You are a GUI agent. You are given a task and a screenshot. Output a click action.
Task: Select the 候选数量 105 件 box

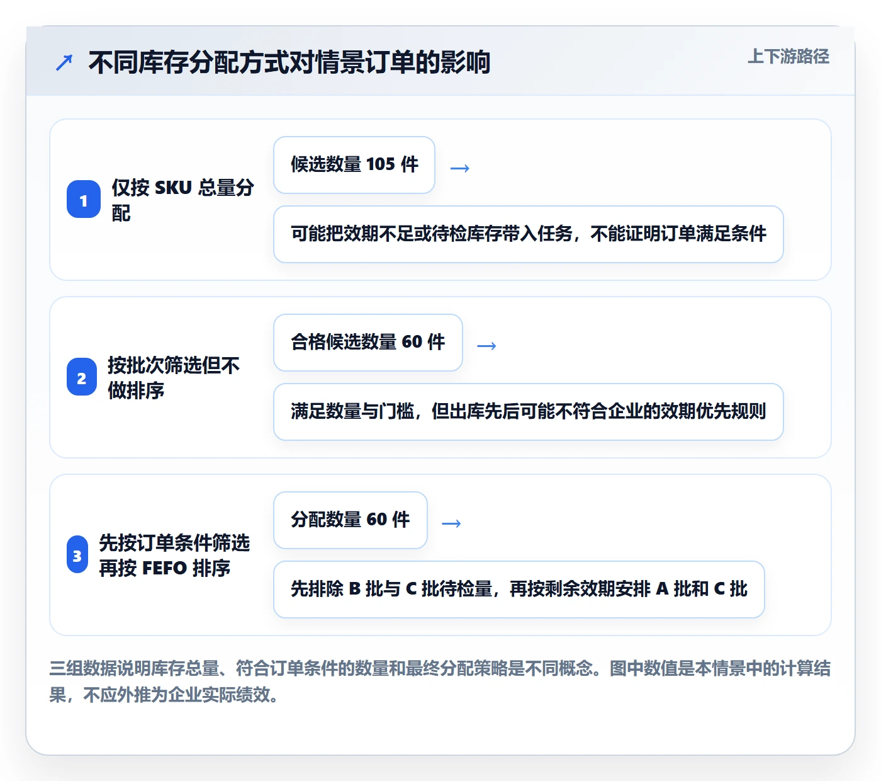click(354, 165)
